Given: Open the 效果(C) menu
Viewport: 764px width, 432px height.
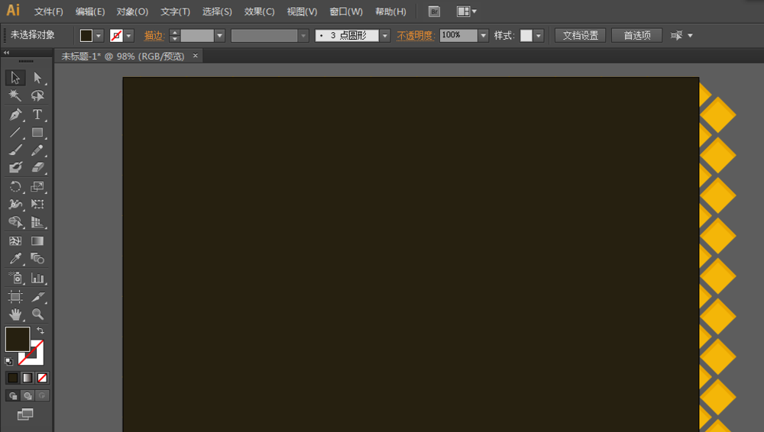Looking at the screenshot, I should click(x=259, y=11).
